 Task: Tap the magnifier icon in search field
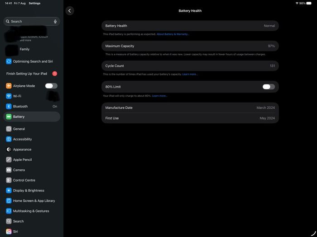8,21
